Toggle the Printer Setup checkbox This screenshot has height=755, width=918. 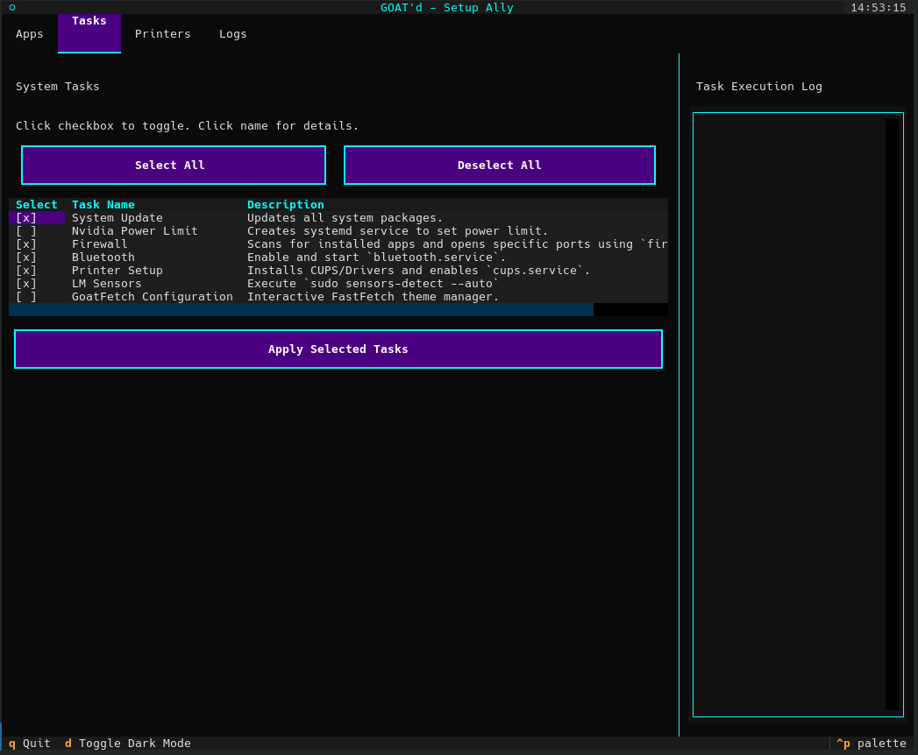pos(25,270)
